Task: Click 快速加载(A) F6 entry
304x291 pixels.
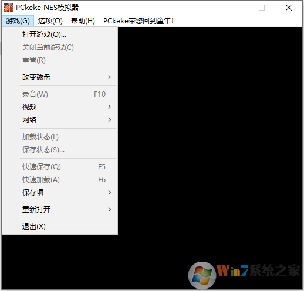Action: [60, 180]
